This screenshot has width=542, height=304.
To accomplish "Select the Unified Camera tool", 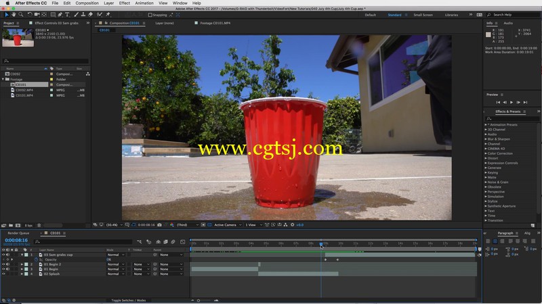I will pos(37,14).
